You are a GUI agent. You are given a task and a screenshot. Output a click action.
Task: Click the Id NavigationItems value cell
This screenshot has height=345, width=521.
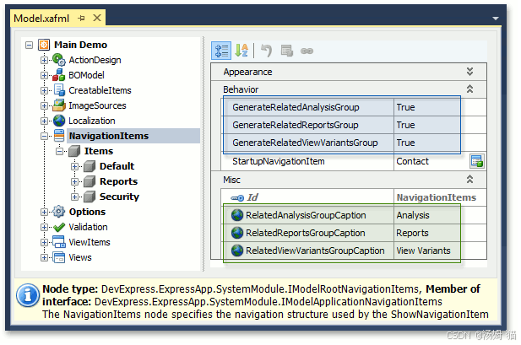click(x=440, y=197)
